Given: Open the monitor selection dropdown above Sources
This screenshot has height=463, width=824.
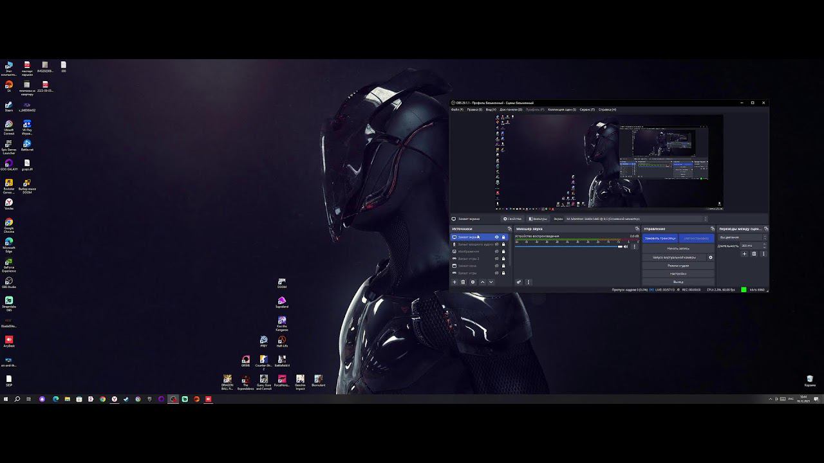Looking at the screenshot, I should (x=636, y=219).
